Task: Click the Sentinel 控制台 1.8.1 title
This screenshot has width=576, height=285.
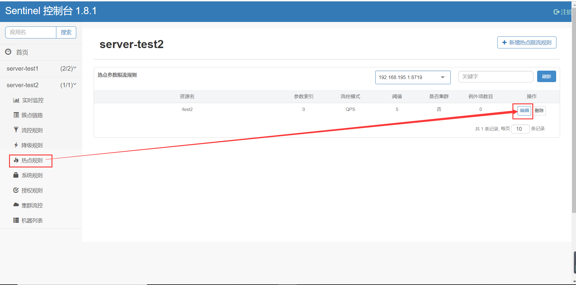Action: 51,11
